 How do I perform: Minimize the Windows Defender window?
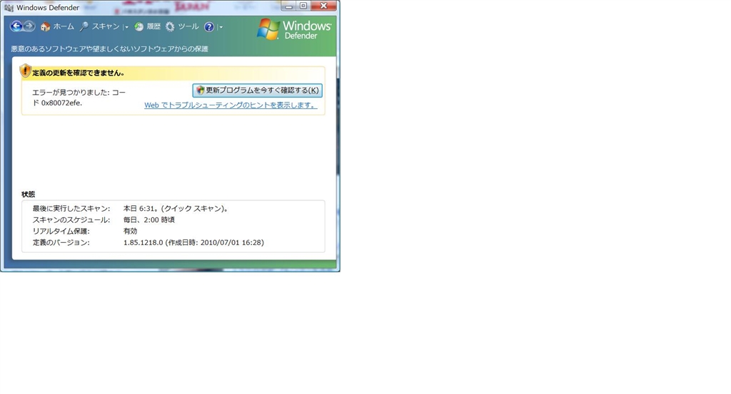[289, 6]
